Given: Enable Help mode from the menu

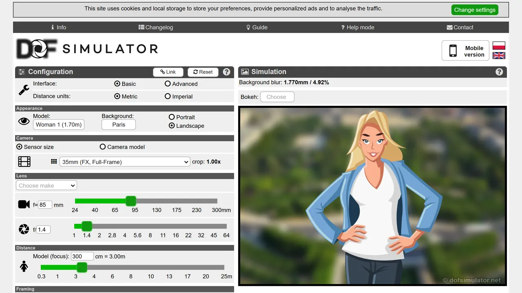Looking at the screenshot, I should 358,27.
